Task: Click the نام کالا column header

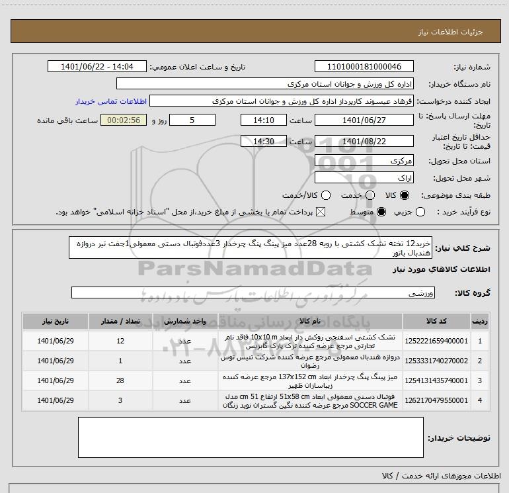Action: 310,322
